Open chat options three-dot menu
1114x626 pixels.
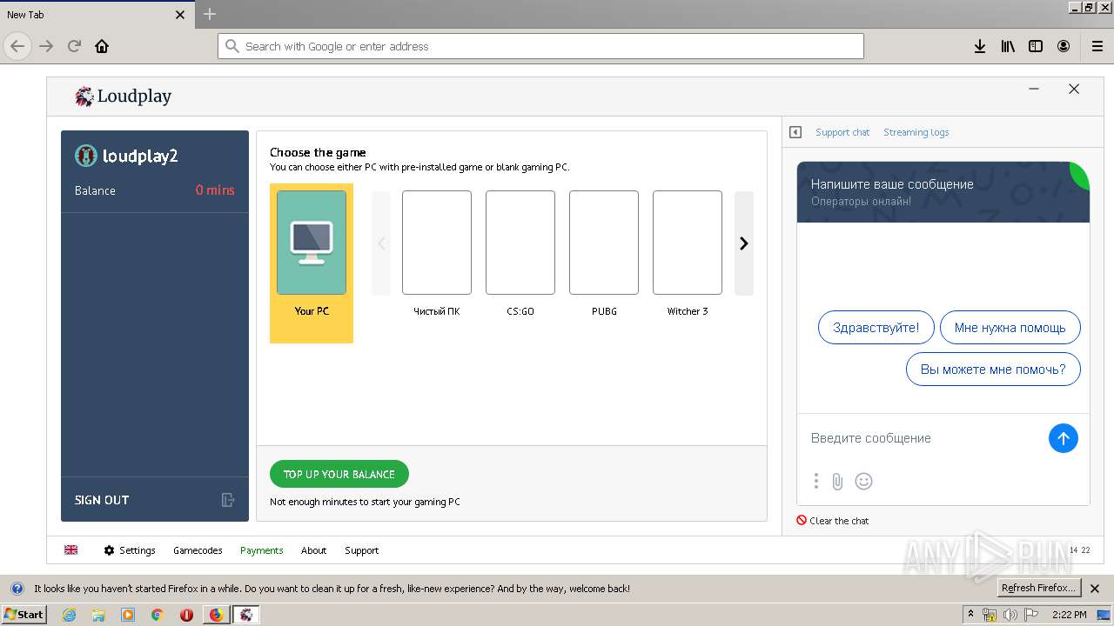(816, 481)
